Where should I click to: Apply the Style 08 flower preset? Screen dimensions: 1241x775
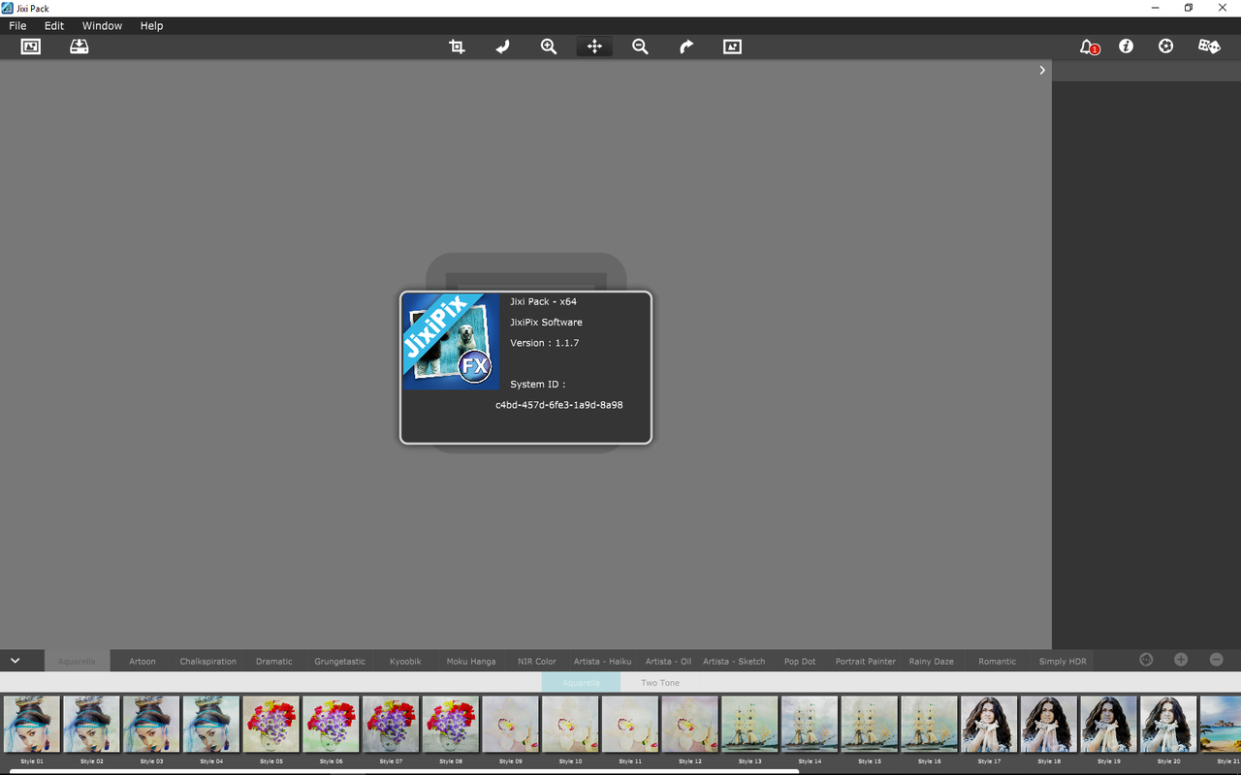coord(451,724)
